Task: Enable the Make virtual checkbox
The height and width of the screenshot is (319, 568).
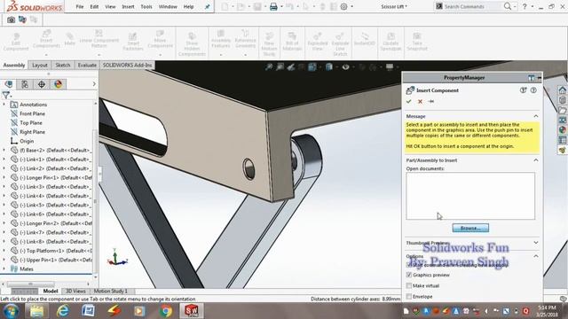Action: coord(409,285)
